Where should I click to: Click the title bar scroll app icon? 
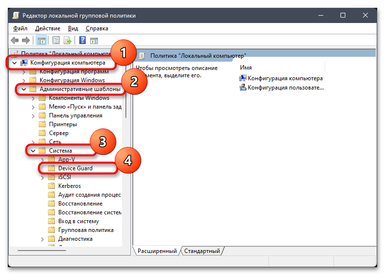[x=16, y=16]
